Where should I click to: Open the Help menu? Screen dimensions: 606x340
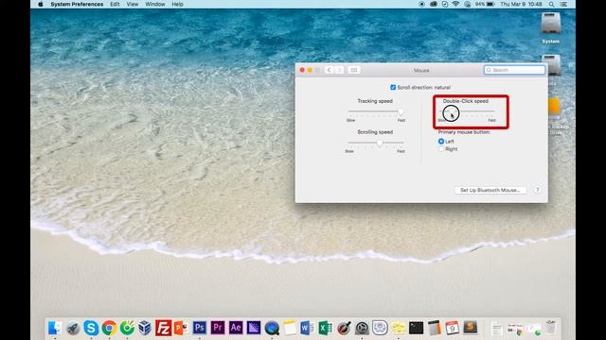[x=177, y=4]
